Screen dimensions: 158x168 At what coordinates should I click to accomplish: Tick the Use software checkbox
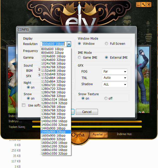(x=24, y=105)
